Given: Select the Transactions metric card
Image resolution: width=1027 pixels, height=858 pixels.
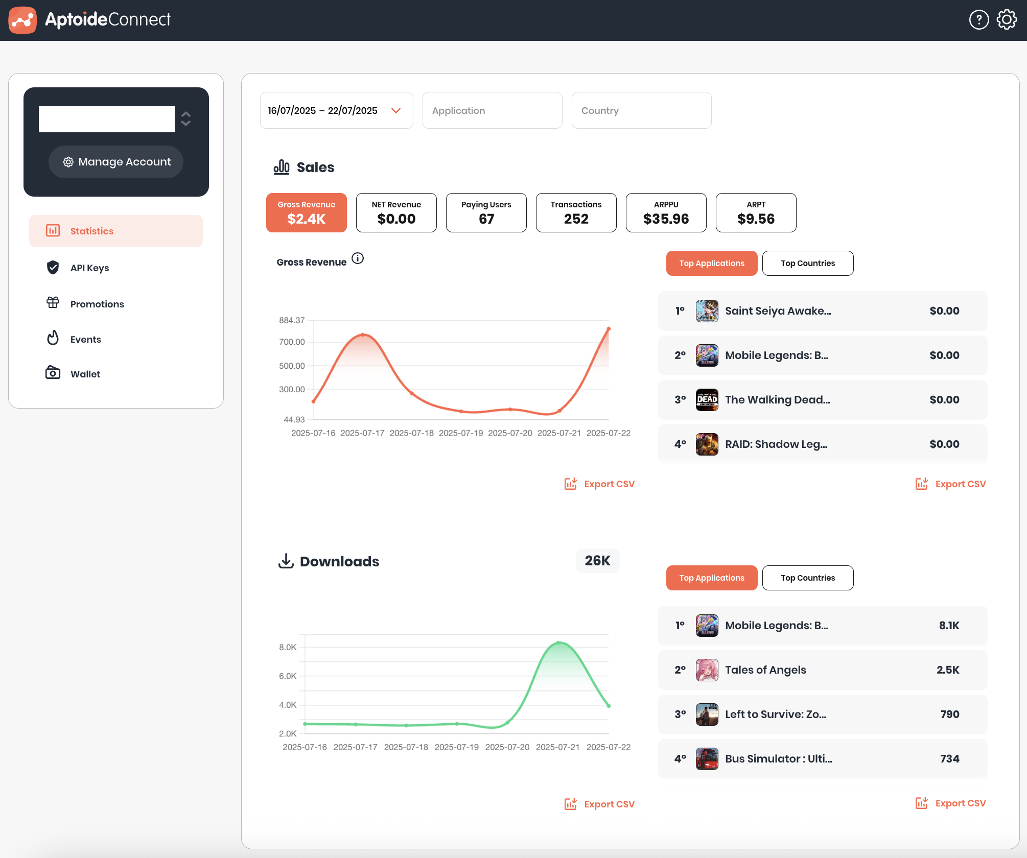Looking at the screenshot, I should point(576,212).
